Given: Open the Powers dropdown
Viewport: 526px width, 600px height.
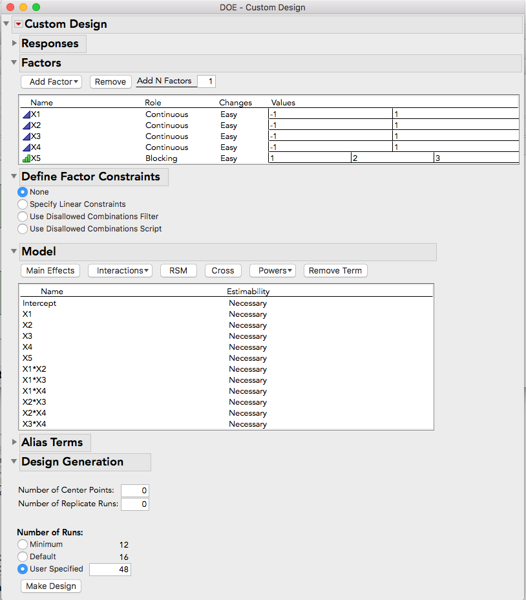Looking at the screenshot, I should click(x=273, y=270).
